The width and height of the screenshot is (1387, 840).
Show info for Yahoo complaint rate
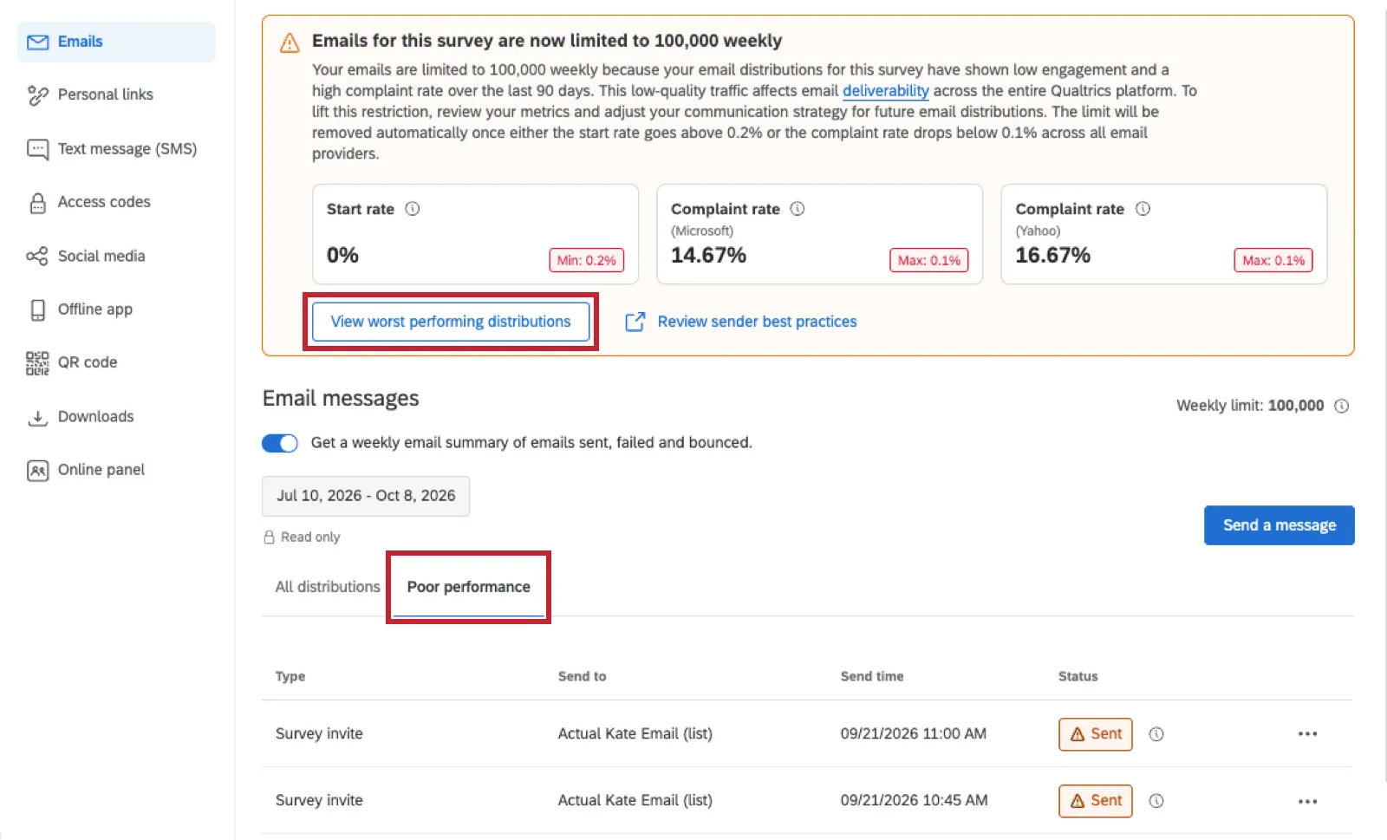[1143, 209]
